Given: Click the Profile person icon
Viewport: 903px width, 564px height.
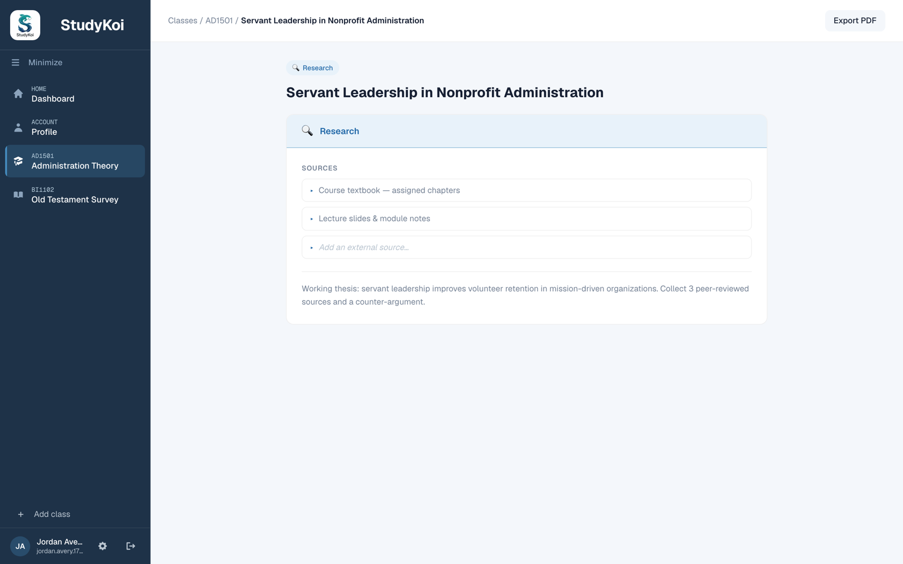Looking at the screenshot, I should 18,127.
